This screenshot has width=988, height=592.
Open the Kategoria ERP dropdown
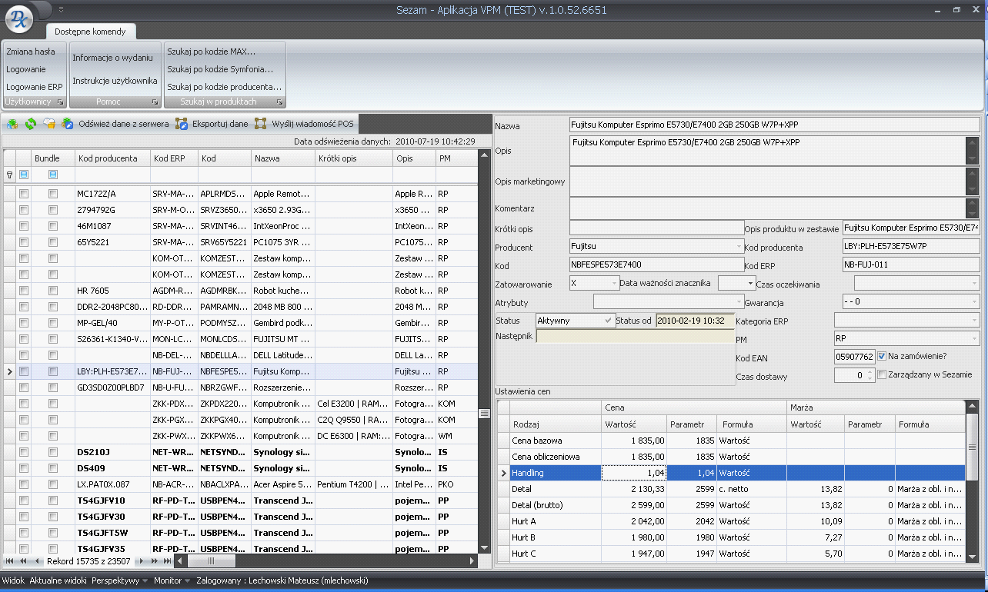(974, 320)
